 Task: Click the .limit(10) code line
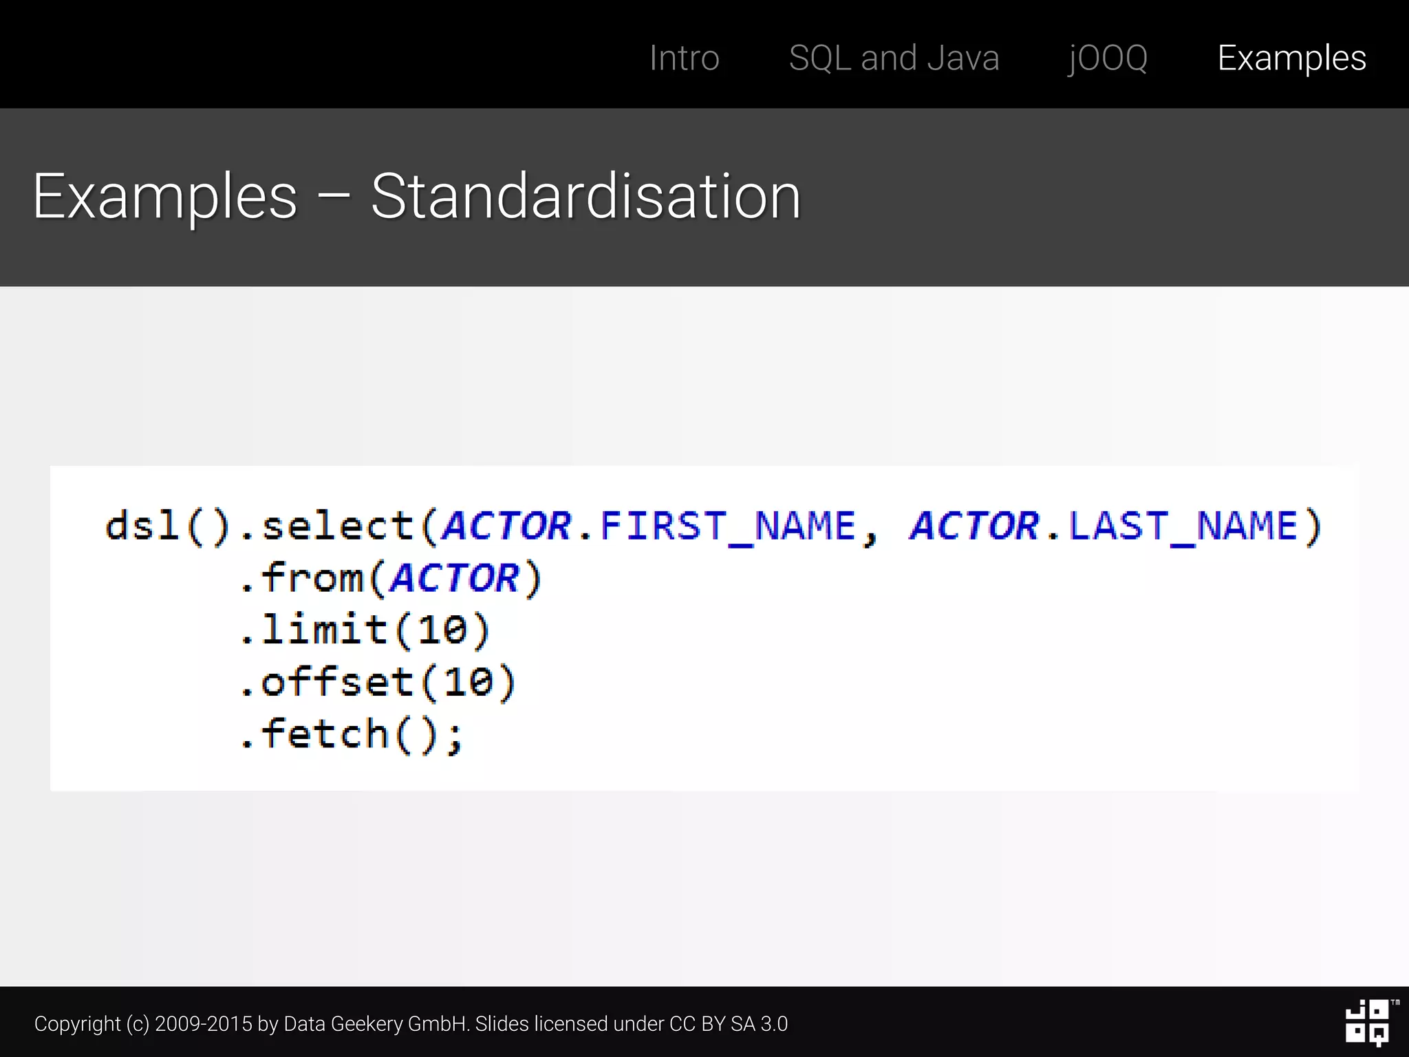pos(365,630)
